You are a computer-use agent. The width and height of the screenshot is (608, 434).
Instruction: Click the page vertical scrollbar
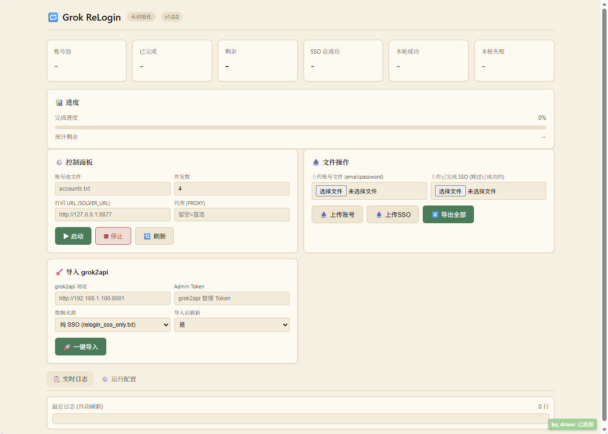[x=604, y=216]
